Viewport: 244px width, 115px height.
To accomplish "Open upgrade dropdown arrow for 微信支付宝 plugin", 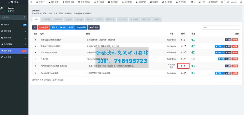I will 223,53.
